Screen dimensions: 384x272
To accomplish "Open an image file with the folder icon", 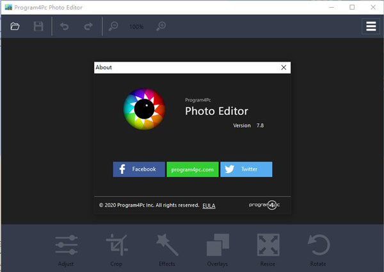I will 15,26.
